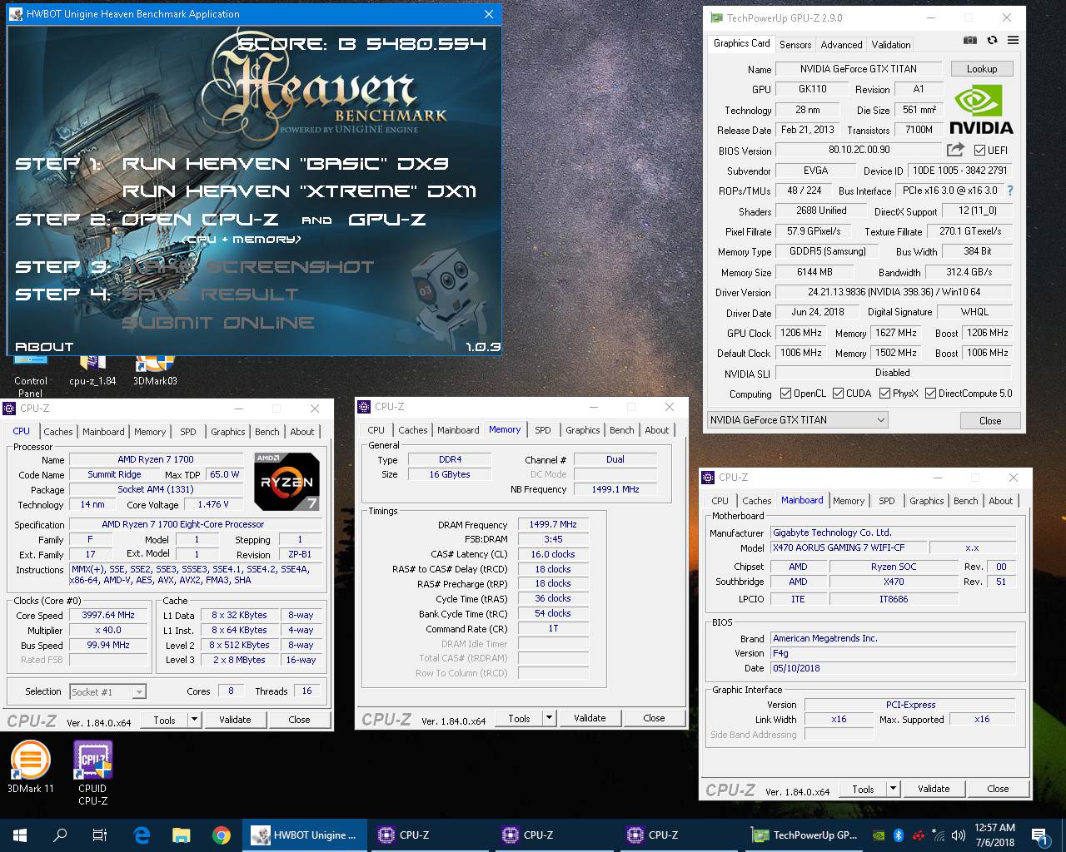Click the volume speaker tray icon
The image size is (1066, 852).
[959, 835]
